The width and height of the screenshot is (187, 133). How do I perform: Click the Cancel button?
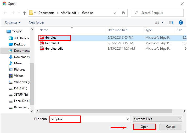pyautogui.click(x=171, y=127)
